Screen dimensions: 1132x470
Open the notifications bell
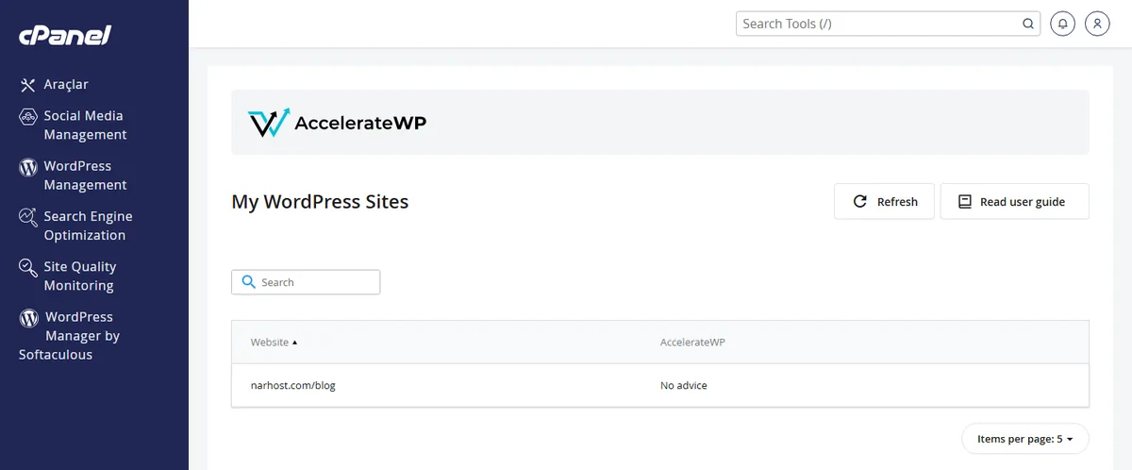coord(1063,24)
